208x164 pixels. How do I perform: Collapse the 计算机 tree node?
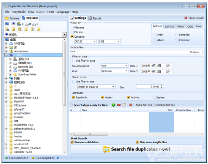tap(6, 55)
